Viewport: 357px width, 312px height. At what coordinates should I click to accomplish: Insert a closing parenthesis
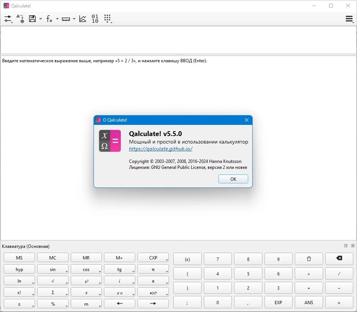coord(187,288)
